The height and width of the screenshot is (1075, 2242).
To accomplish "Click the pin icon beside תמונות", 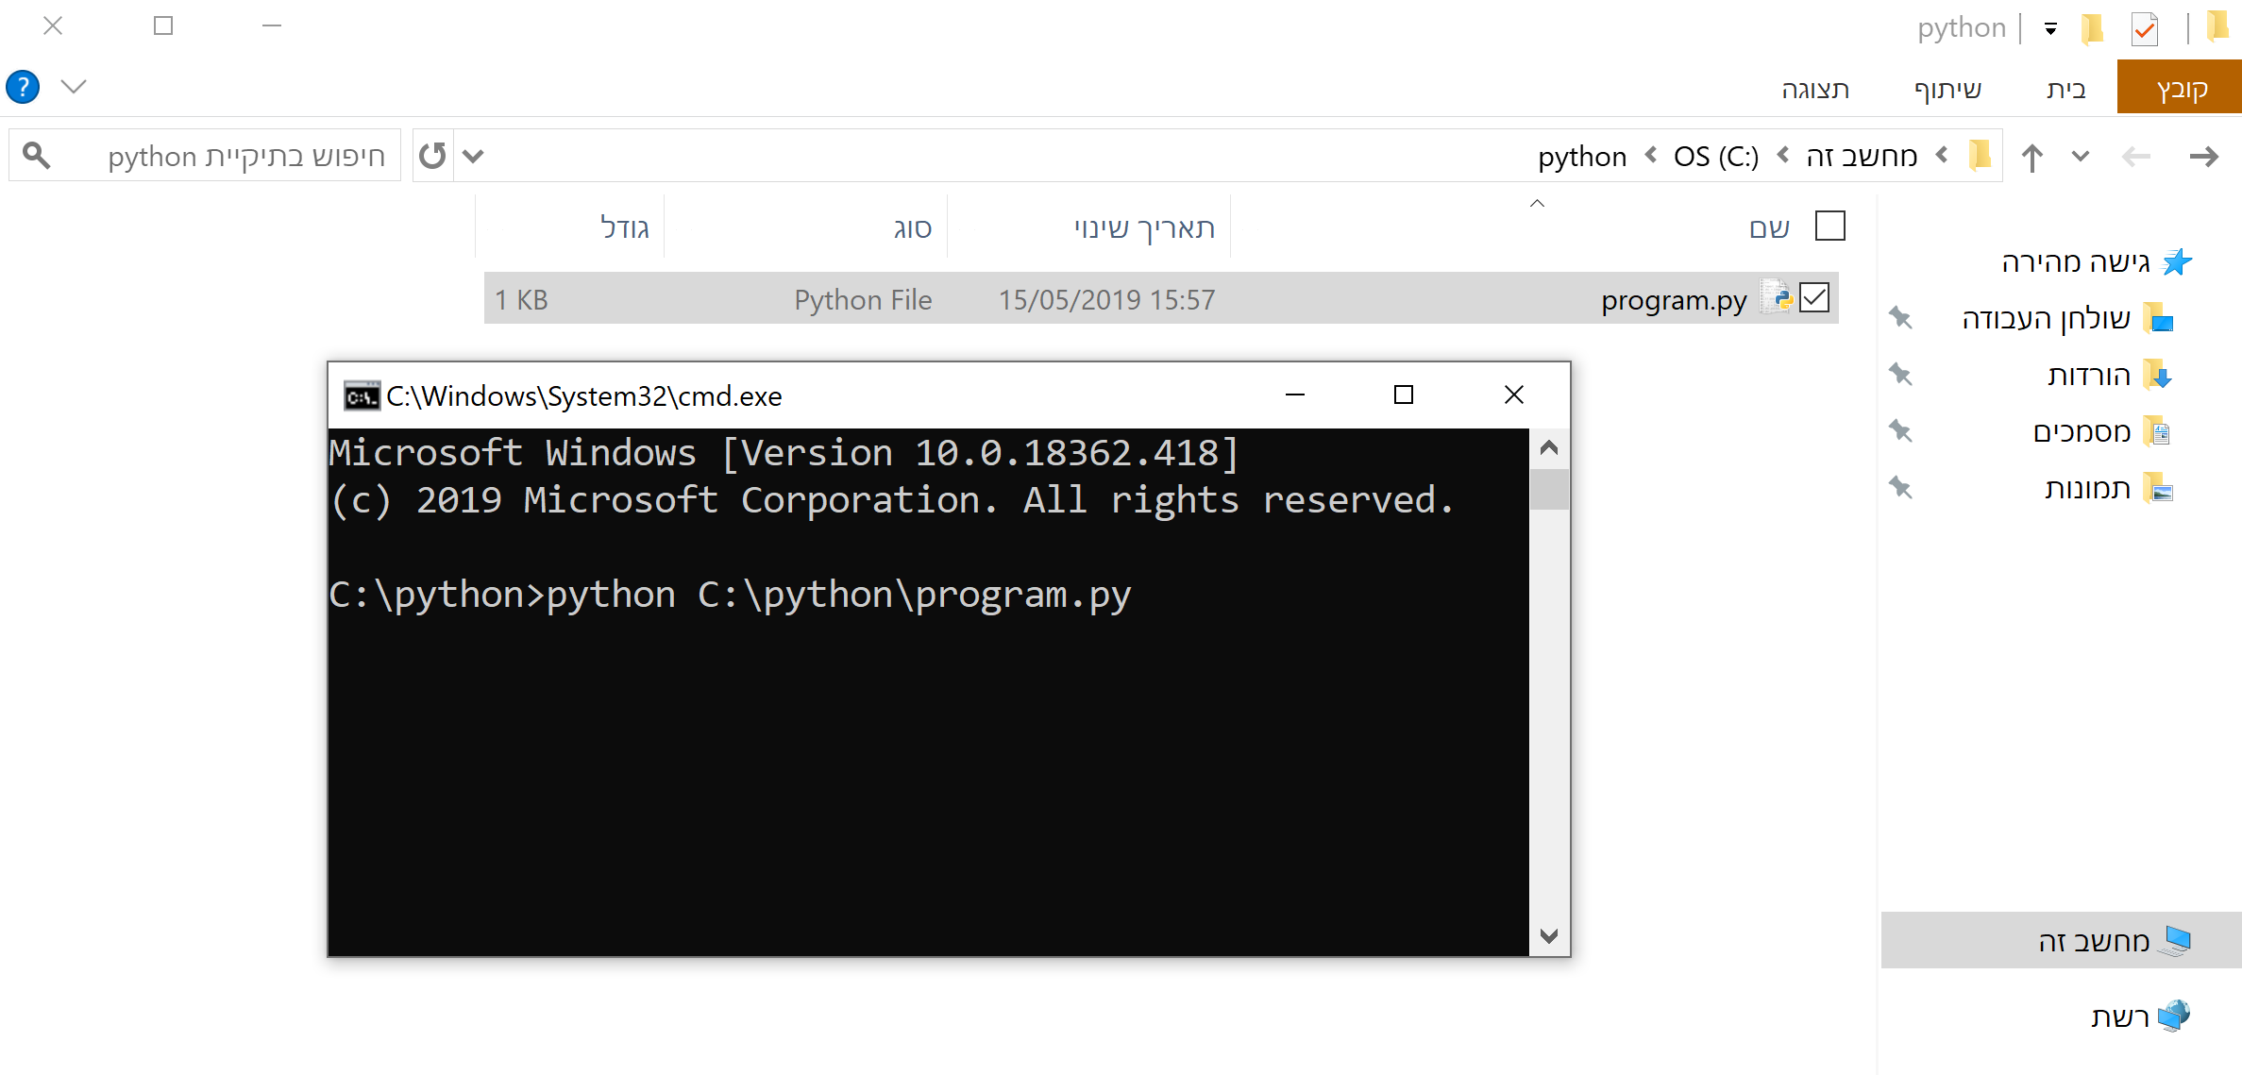I will click(x=1900, y=488).
